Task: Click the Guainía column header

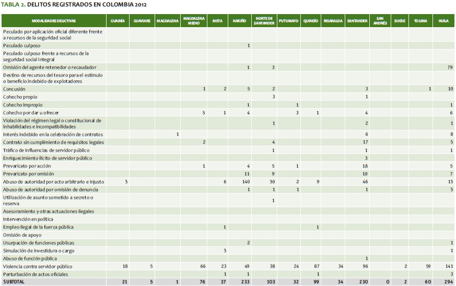Action: (117, 20)
